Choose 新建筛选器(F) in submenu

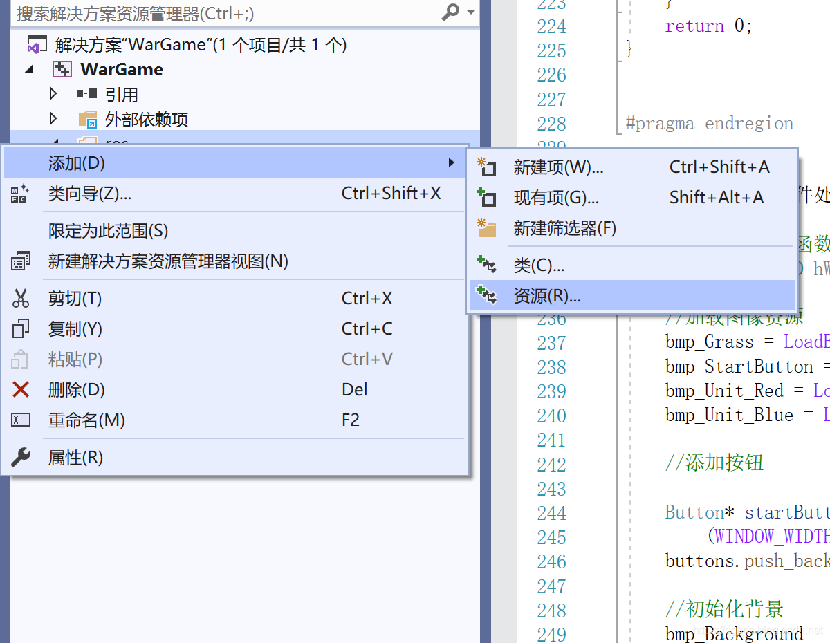pos(632,227)
